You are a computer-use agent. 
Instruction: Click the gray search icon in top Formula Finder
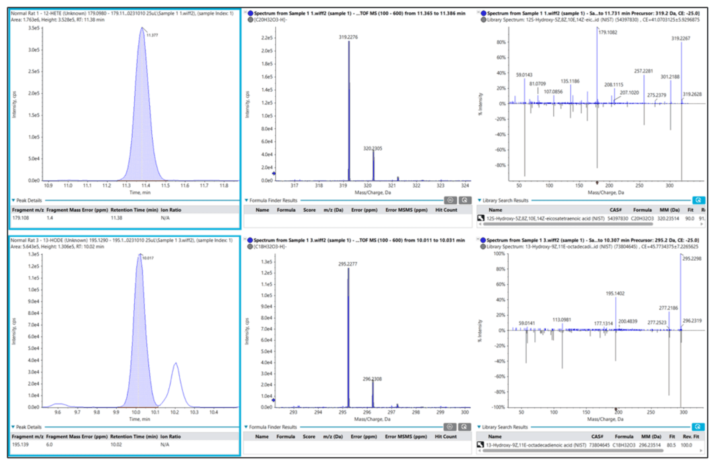pyautogui.click(x=464, y=200)
